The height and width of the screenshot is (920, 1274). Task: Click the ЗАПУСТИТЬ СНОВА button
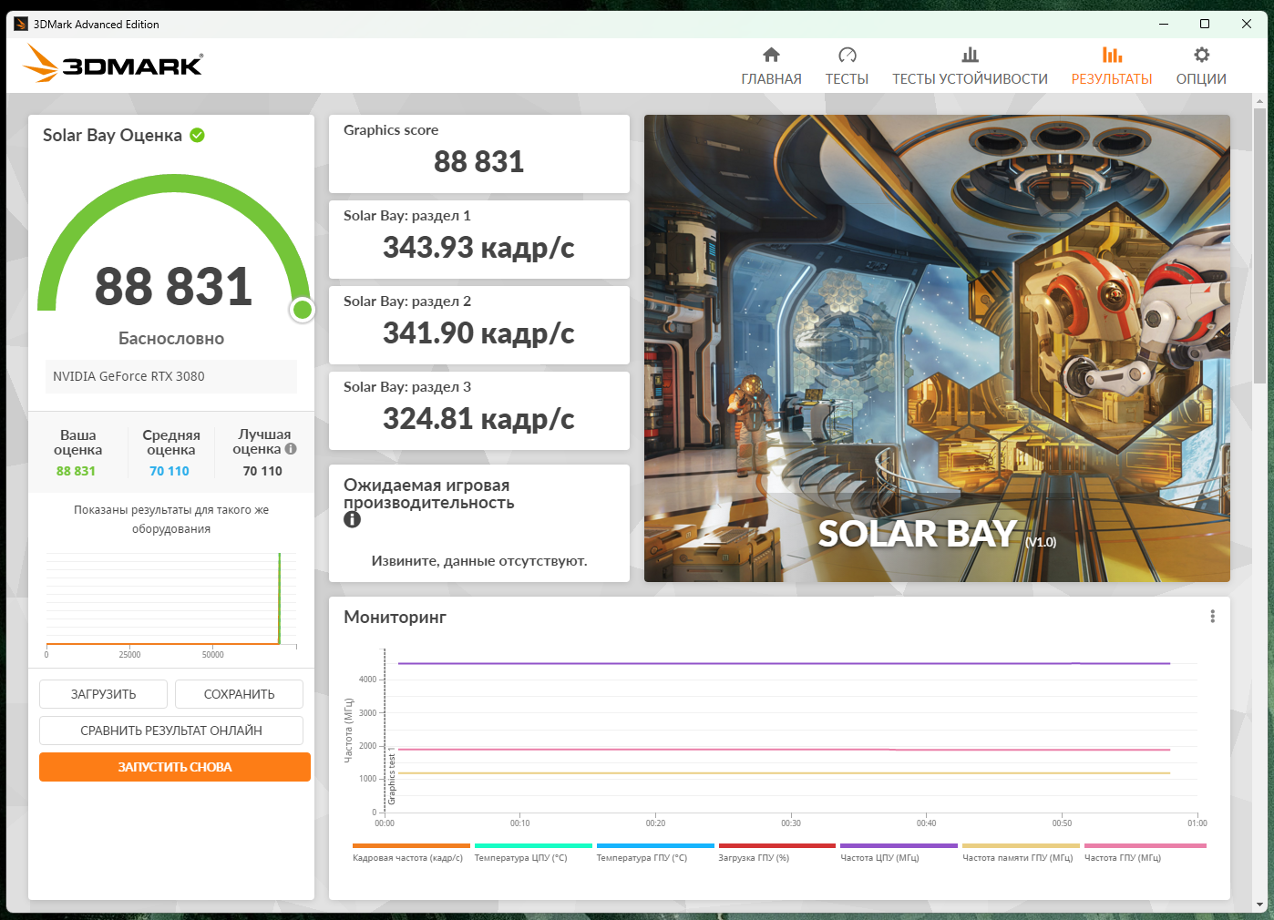175,767
